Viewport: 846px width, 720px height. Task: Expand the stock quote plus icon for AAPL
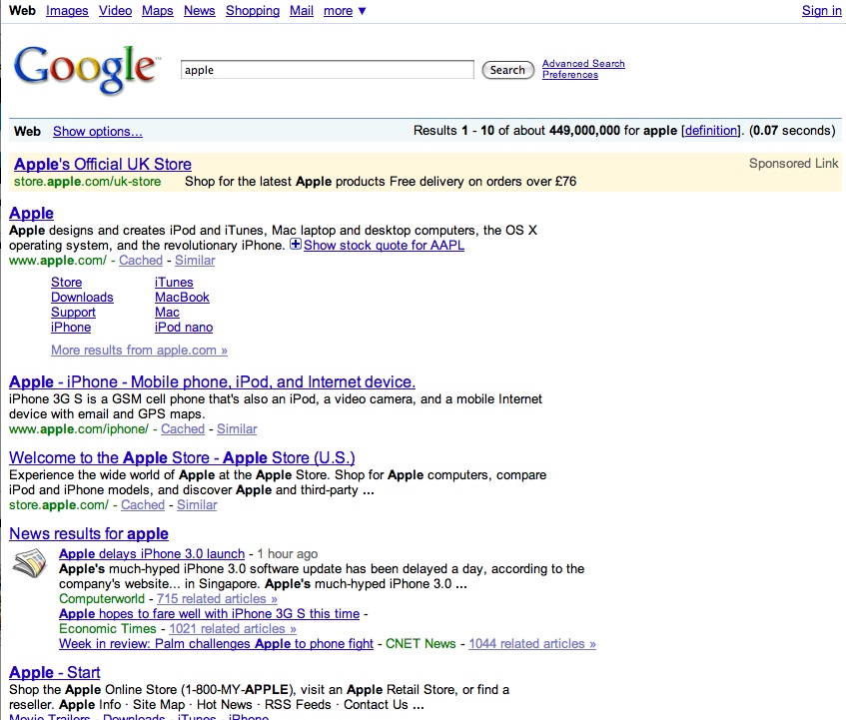[296, 245]
